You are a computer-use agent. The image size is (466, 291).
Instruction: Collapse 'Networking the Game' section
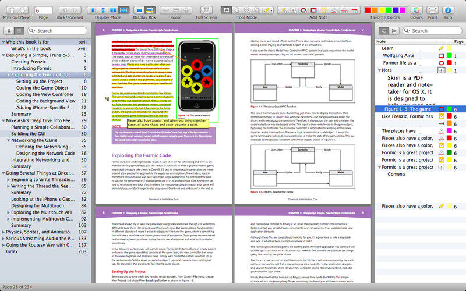click(x=8, y=140)
